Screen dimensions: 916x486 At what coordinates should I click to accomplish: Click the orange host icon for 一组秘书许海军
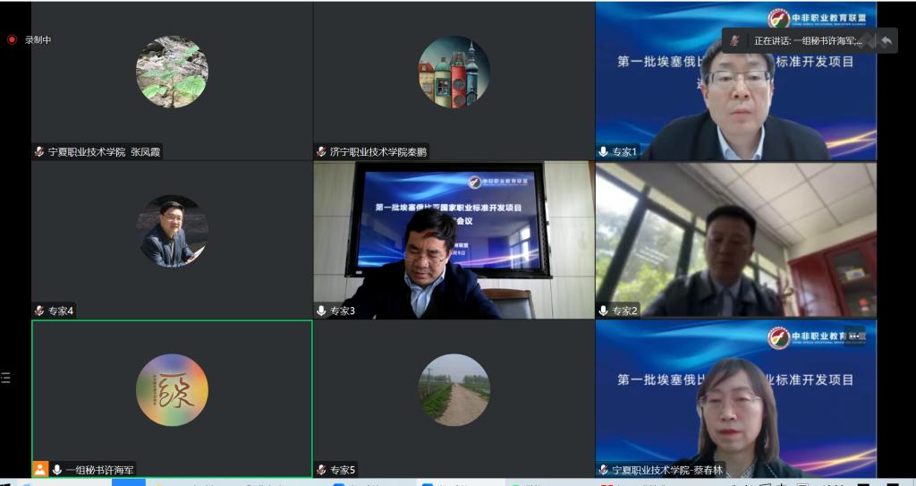[40, 469]
